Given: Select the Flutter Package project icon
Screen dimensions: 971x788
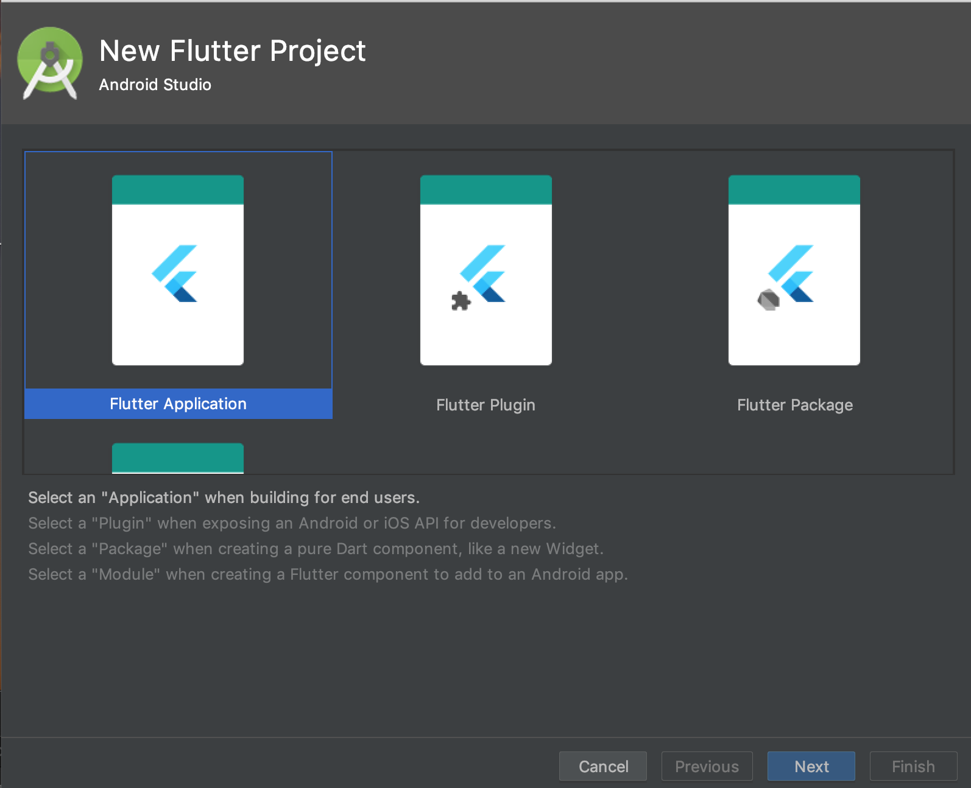Looking at the screenshot, I should tap(794, 270).
